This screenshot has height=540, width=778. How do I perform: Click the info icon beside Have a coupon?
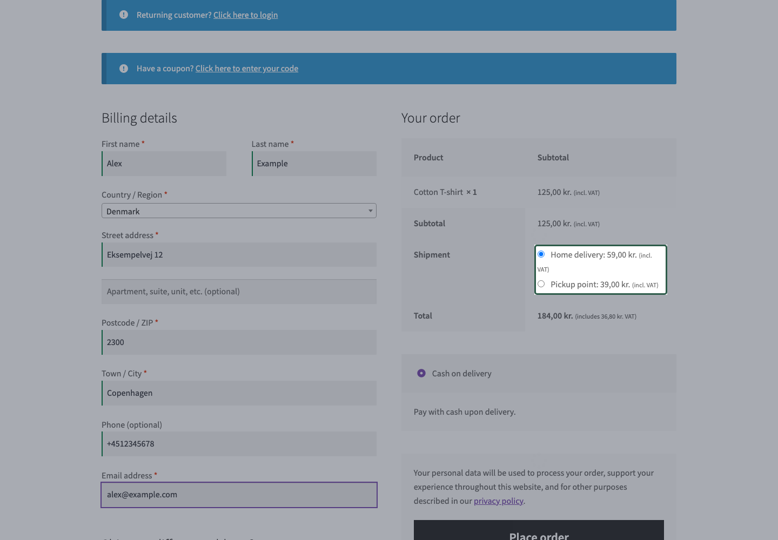point(124,69)
